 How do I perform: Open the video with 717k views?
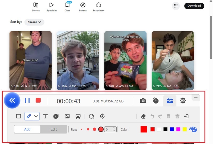pyautogui.click(x=173, y=60)
